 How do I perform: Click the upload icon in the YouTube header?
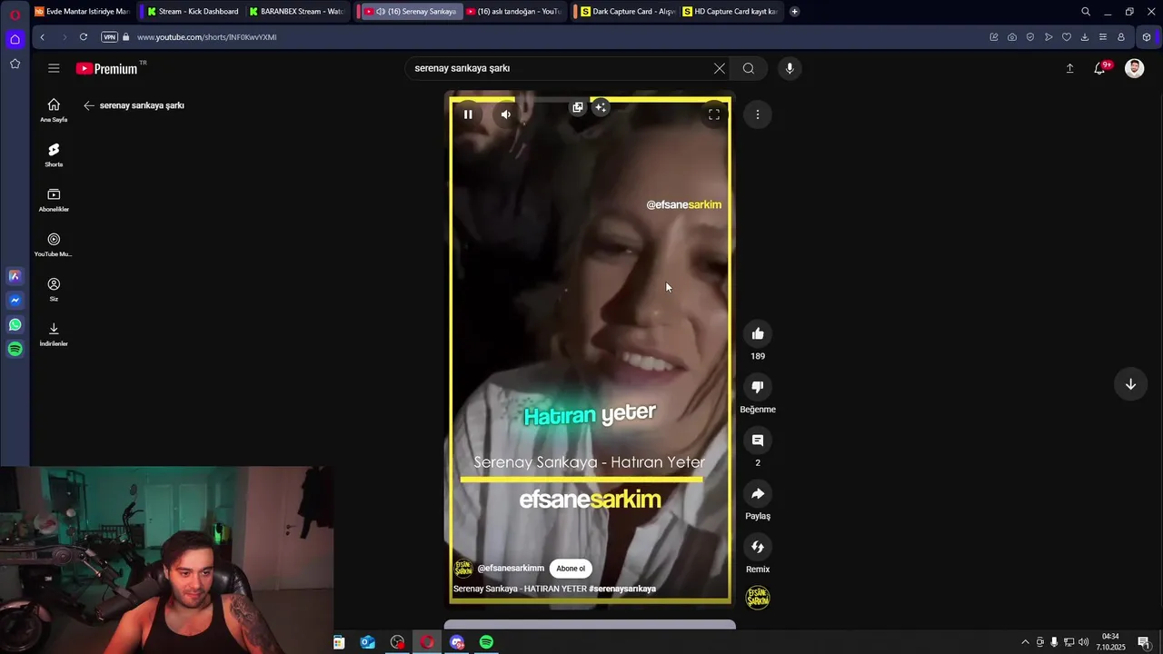pos(1069,68)
